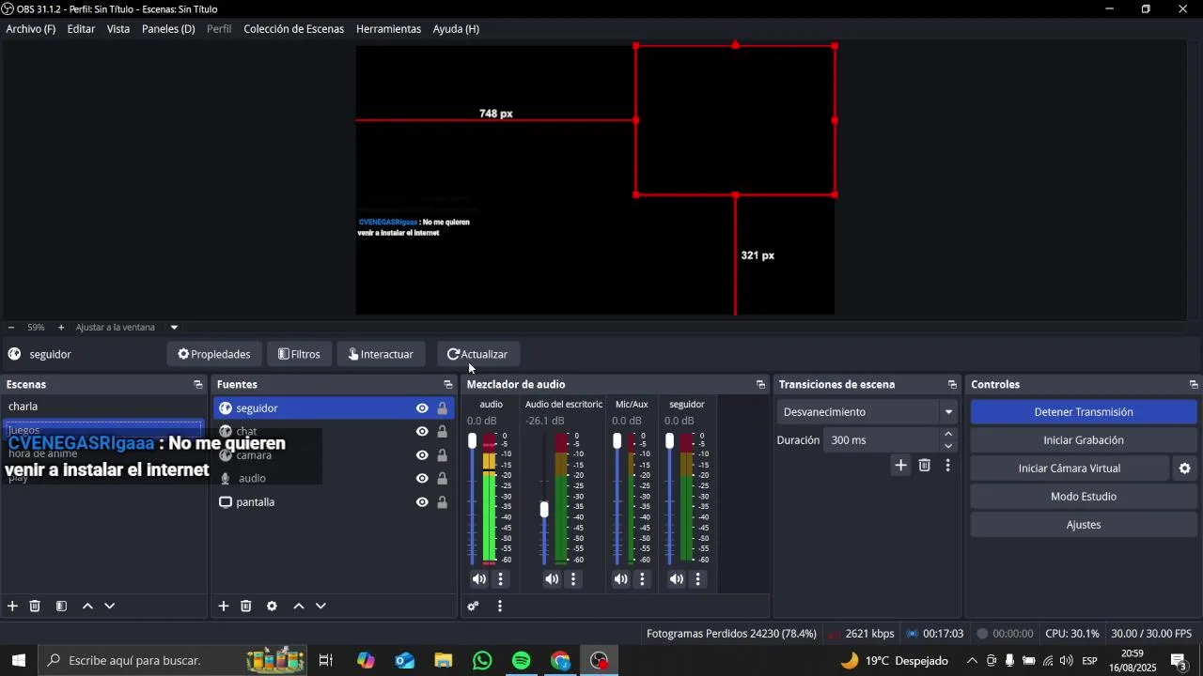Open advanced audio properties gear icon
Screen dimensions: 1203x676
click(x=474, y=607)
